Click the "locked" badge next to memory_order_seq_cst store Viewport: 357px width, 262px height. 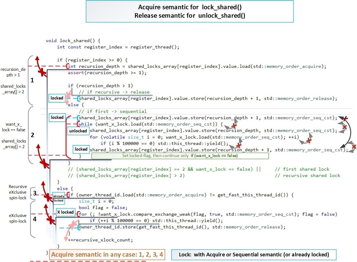click(57, 118)
